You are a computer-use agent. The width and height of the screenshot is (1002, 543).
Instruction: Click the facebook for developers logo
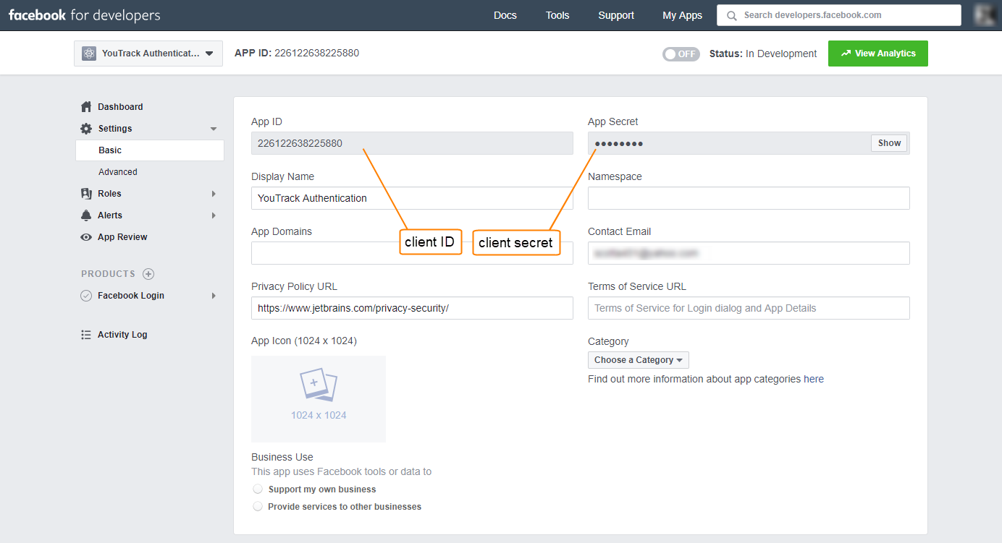click(84, 14)
